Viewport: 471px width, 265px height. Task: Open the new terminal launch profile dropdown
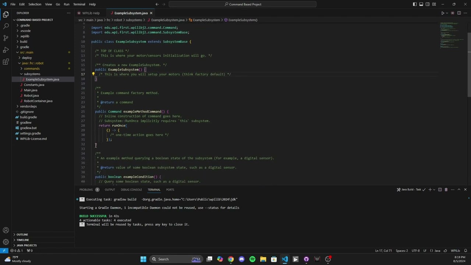pyautogui.click(x=434, y=190)
